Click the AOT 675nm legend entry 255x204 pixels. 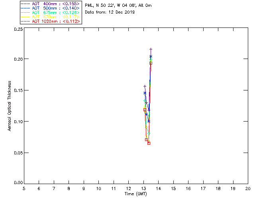(51, 12)
